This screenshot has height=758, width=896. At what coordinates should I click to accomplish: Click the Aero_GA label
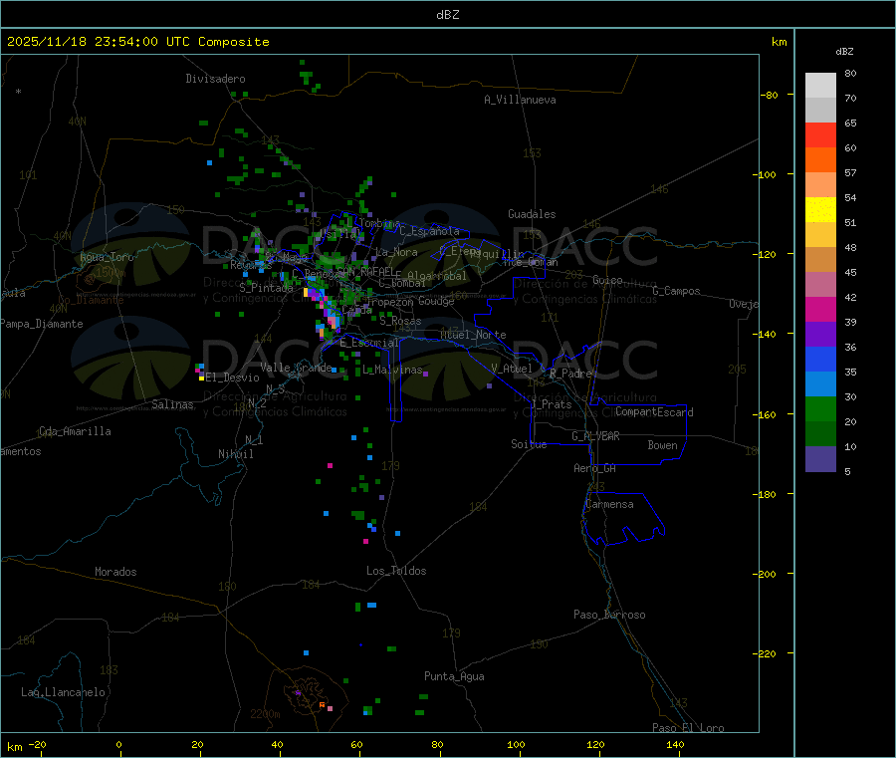[x=594, y=468]
